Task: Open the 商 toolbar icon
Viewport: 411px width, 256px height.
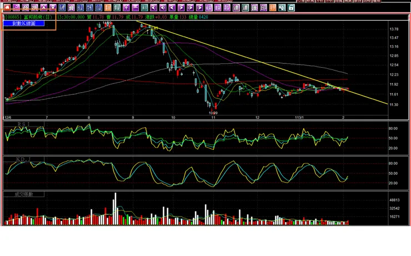Action: click(x=26, y=8)
